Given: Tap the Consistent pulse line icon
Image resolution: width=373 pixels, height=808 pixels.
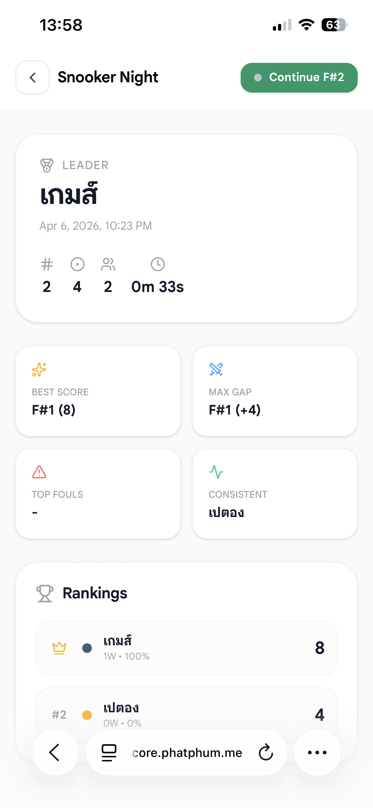Looking at the screenshot, I should point(216,472).
